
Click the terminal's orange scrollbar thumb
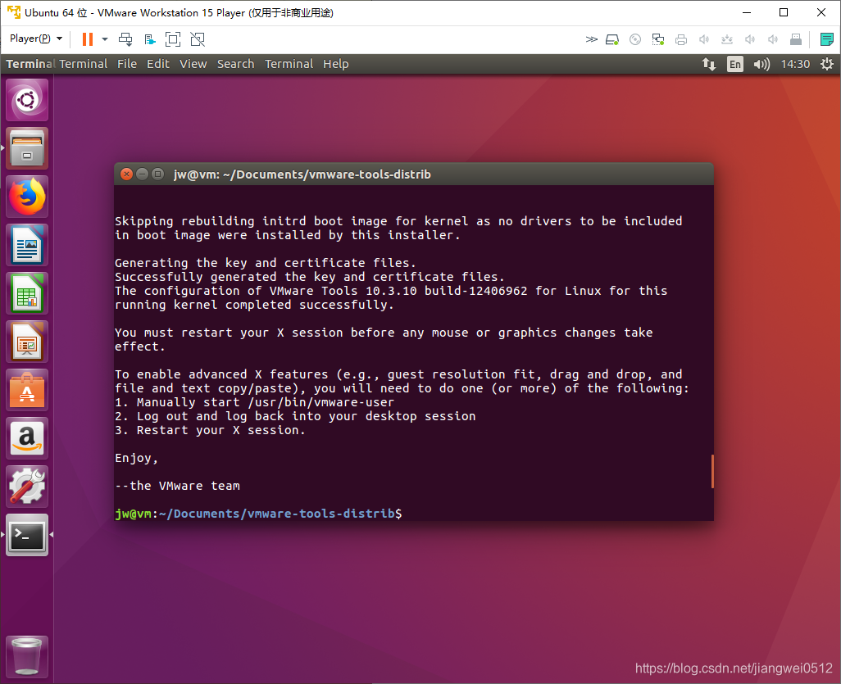tap(712, 471)
